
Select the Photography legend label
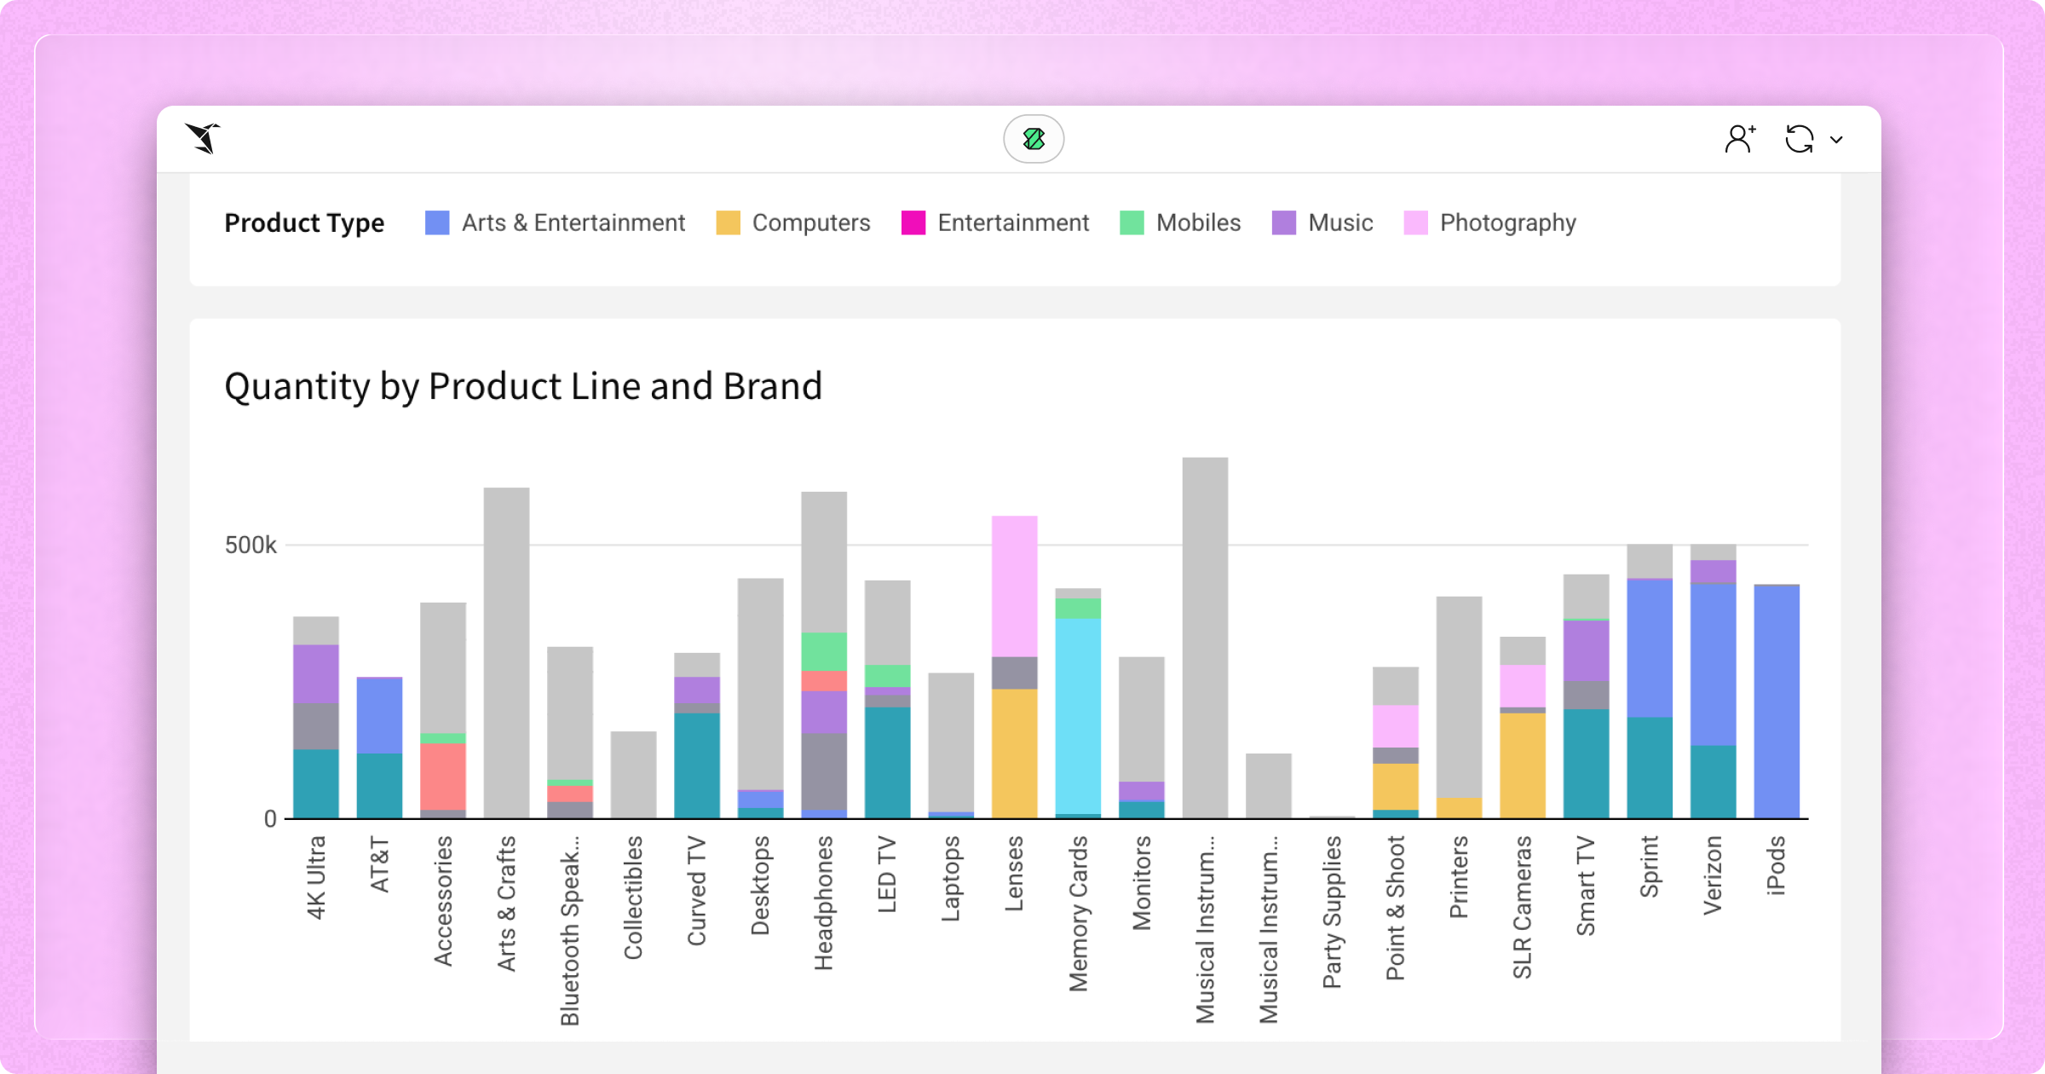1507,223
